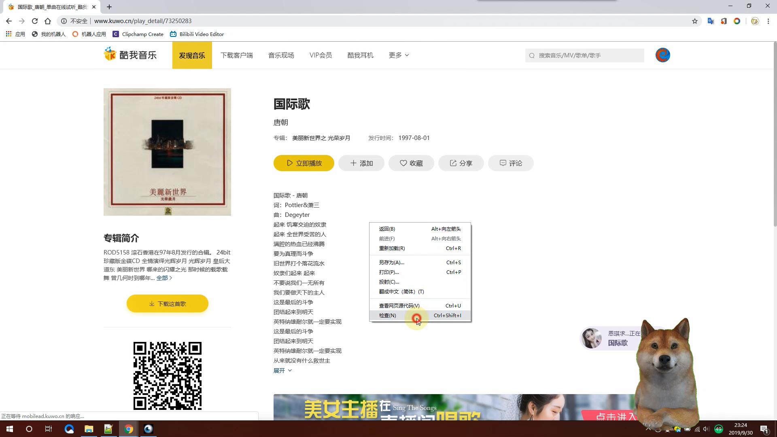Screen dimensions: 777x437
Task: Choose 查看网页源代码(V) from context menu
Action: (x=399, y=305)
